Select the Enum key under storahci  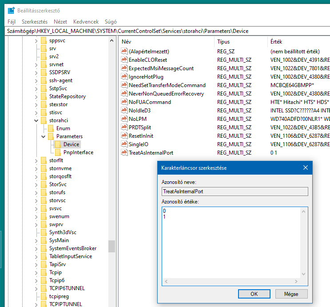point(63,128)
